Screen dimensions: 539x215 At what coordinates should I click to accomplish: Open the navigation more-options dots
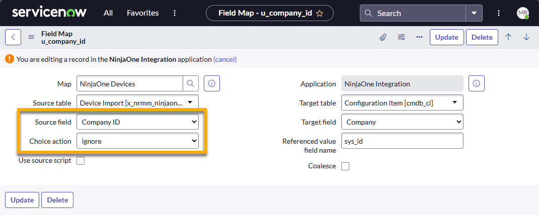pyautogui.click(x=175, y=13)
